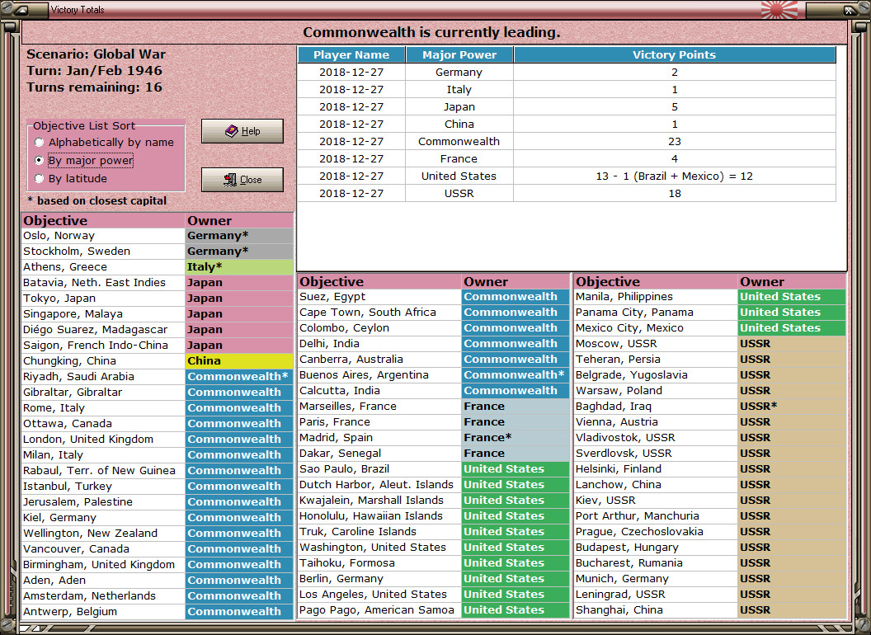The height and width of the screenshot is (635, 871).
Task: Select the Dakar, Senegal objective
Action: pos(380,454)
